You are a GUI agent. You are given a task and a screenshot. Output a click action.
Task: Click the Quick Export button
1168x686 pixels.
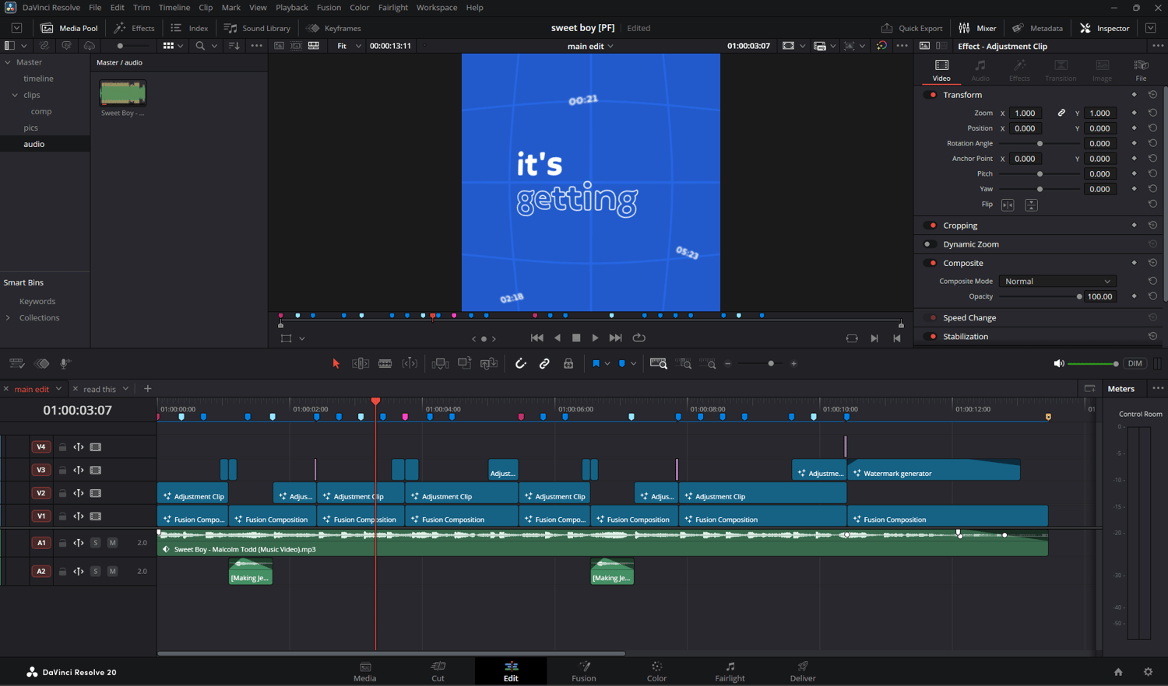(x=912, y=28)
